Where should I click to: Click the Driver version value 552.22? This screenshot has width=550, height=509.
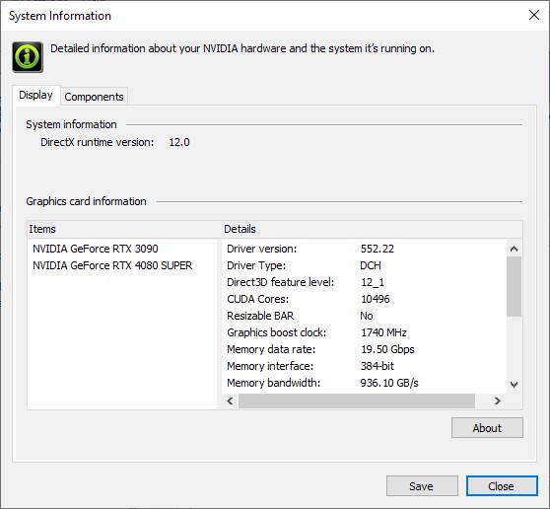(x=378, y=249)
